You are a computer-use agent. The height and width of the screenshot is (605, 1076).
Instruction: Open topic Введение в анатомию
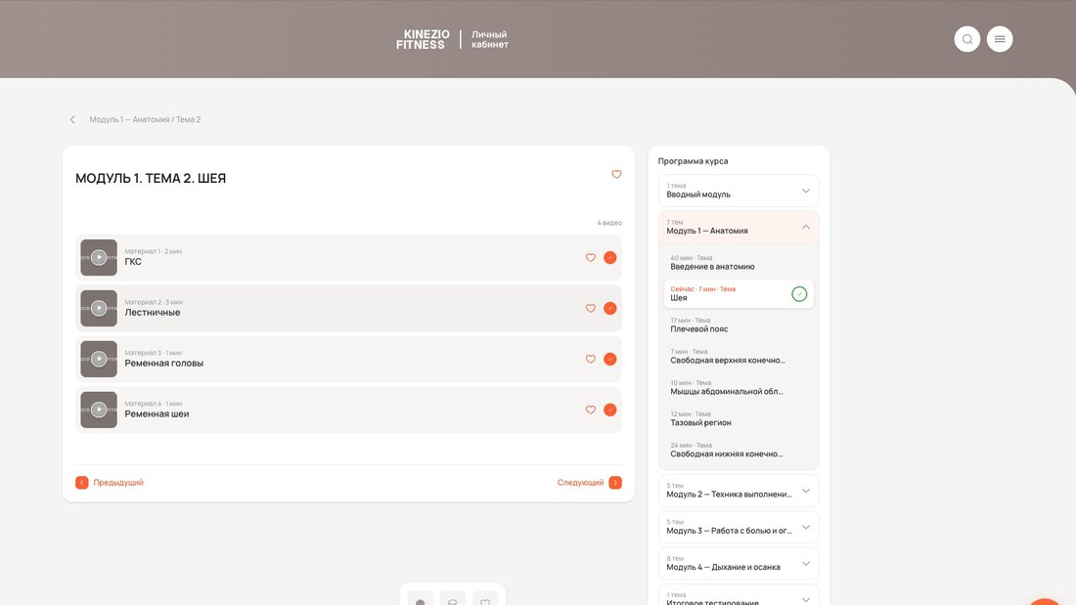click(739, 263)
